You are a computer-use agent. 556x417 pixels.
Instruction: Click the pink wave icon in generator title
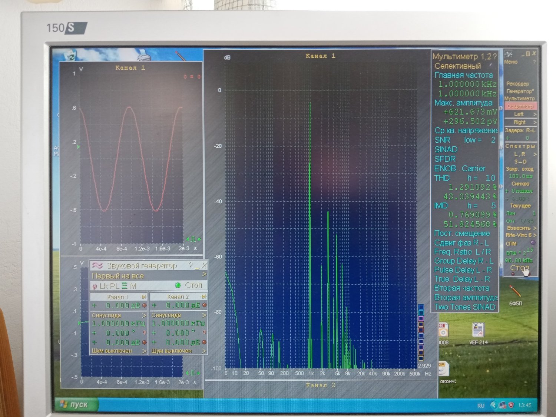[x=97, y=265]
